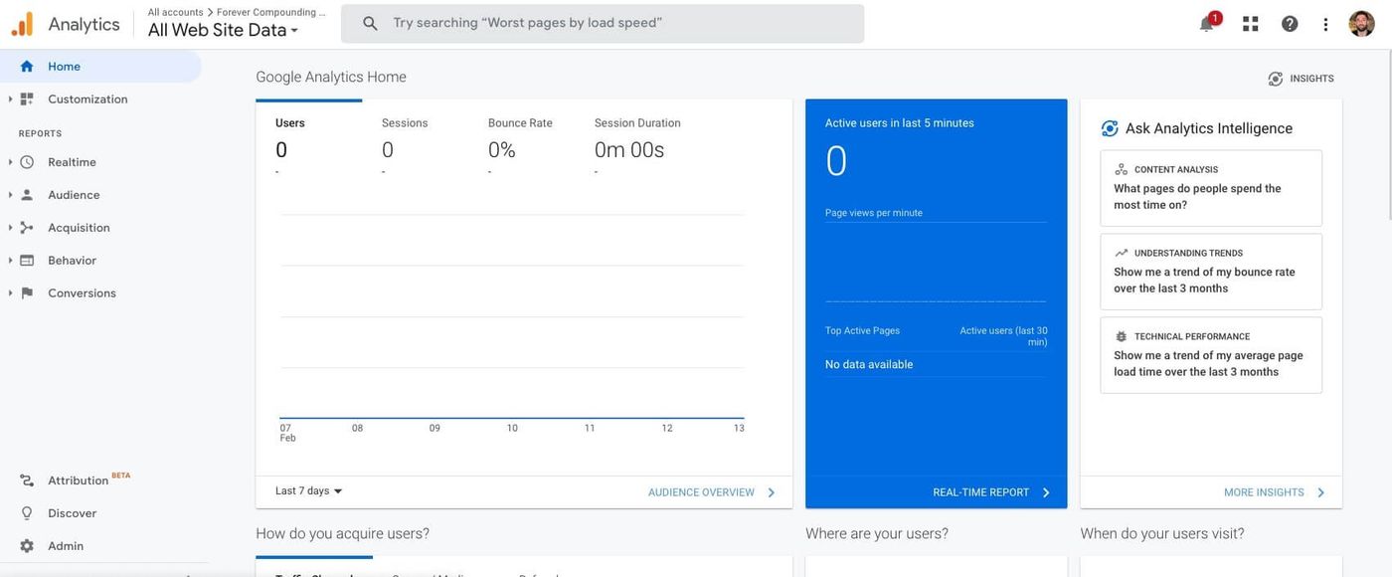The image size is (1392, 577).
Task: Click the Top Active Pages label
Action: 862,330
